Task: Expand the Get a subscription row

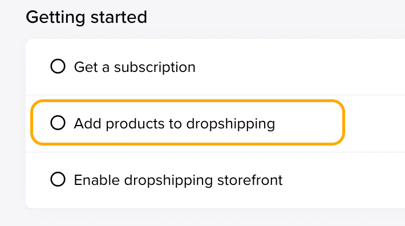Action: pos(216,67)
